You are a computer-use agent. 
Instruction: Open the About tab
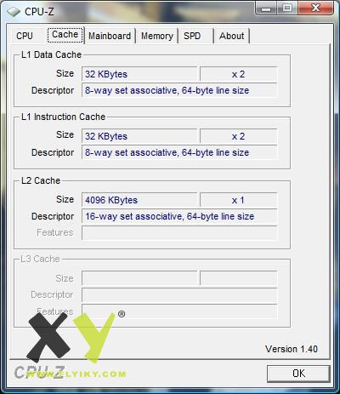232,36
